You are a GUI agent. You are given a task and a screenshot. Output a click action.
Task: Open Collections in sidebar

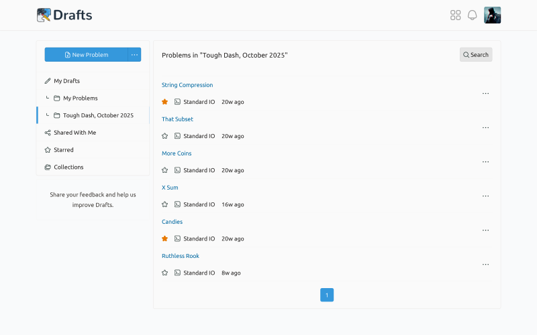(93, 167)
